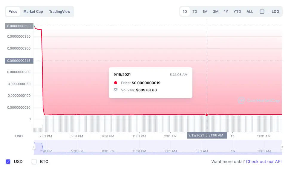Grab the right handle of range navigator
Viewport: 288px width, 172px height.
tap(282, 147)
